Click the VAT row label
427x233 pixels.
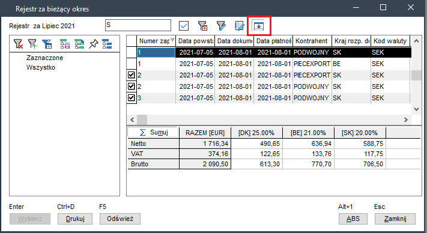click(x=153, y=154)
